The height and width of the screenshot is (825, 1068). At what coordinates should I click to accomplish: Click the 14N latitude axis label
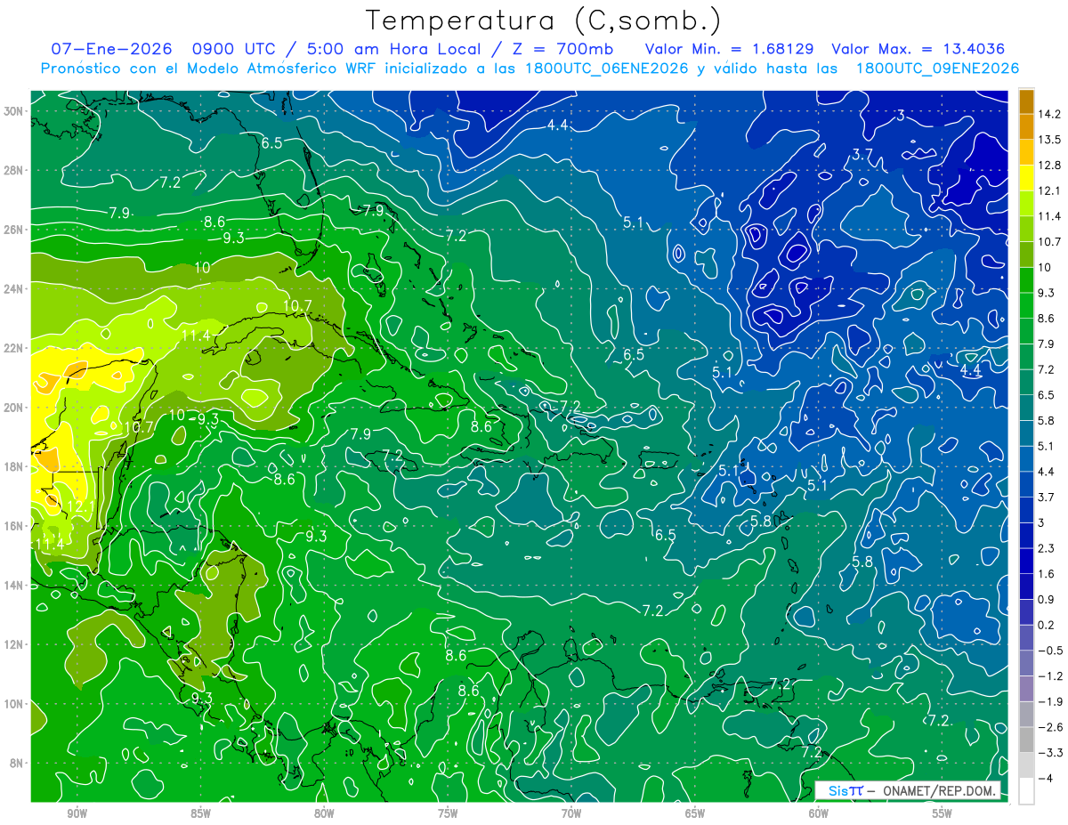pos(15,586)
